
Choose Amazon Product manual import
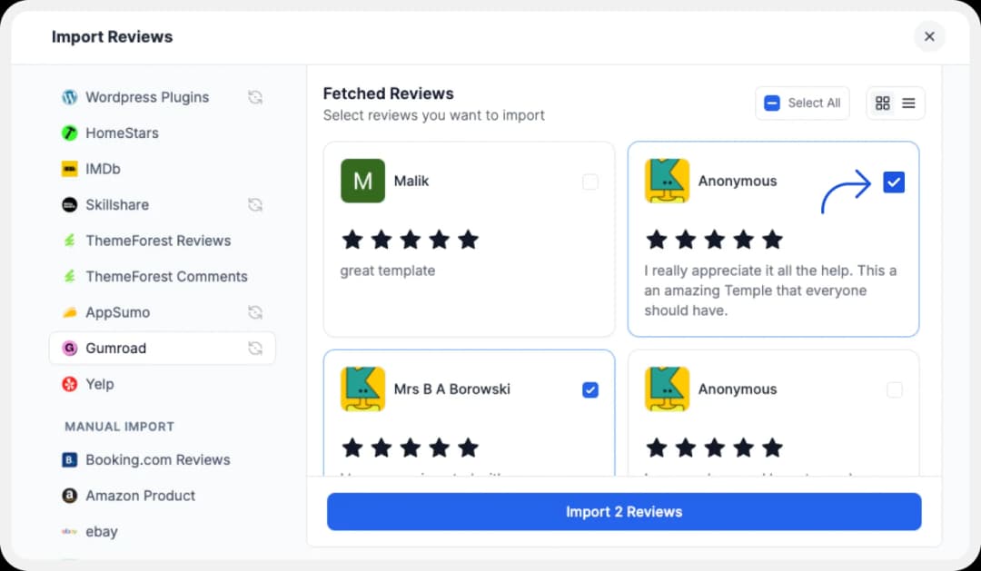coord(140,496)
